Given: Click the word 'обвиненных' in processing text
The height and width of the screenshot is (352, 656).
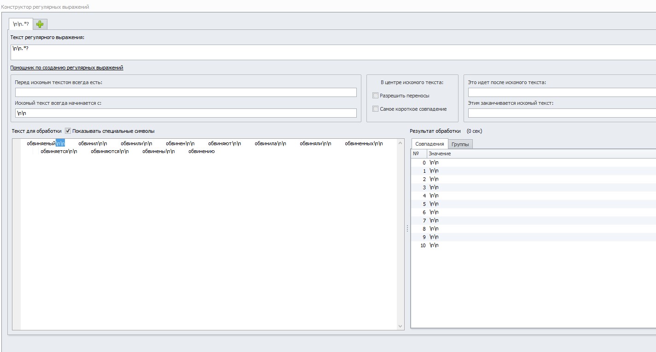Looking at the screenshot, I should (x=359, y=144).
